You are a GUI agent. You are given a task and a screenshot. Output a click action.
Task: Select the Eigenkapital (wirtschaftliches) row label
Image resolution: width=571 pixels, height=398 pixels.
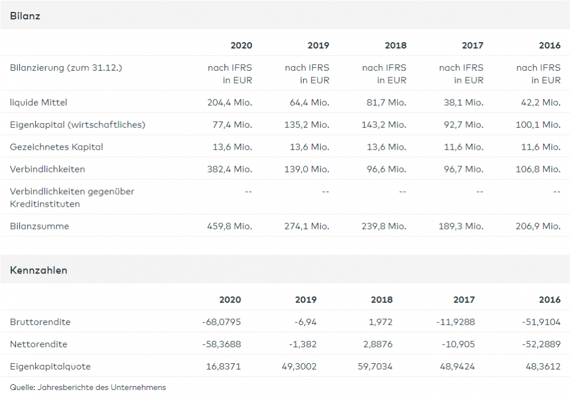click(x=78, y=124)
